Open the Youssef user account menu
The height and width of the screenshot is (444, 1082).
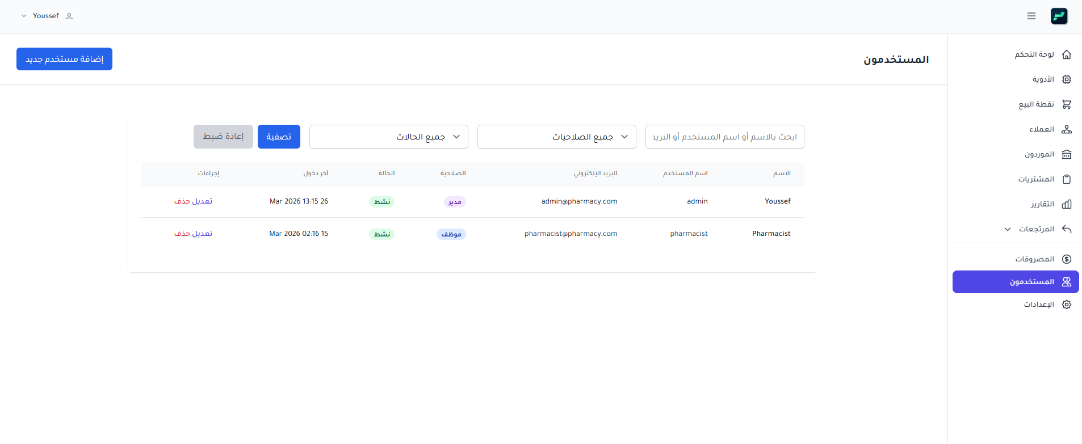pos(47,16)
